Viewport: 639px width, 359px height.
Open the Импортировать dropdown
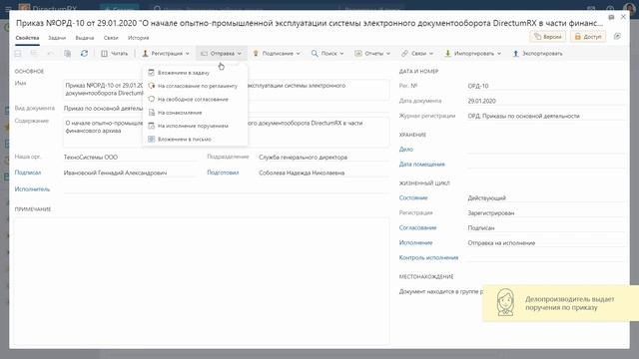[x=472, y=53]
